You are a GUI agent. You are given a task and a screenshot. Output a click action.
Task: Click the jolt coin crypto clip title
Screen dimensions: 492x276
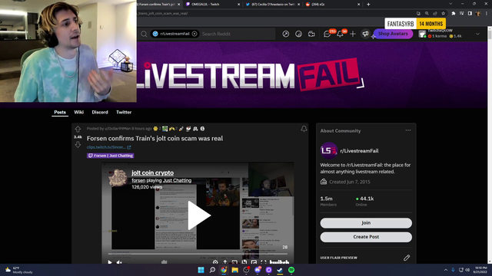click(x=152, y=172)
